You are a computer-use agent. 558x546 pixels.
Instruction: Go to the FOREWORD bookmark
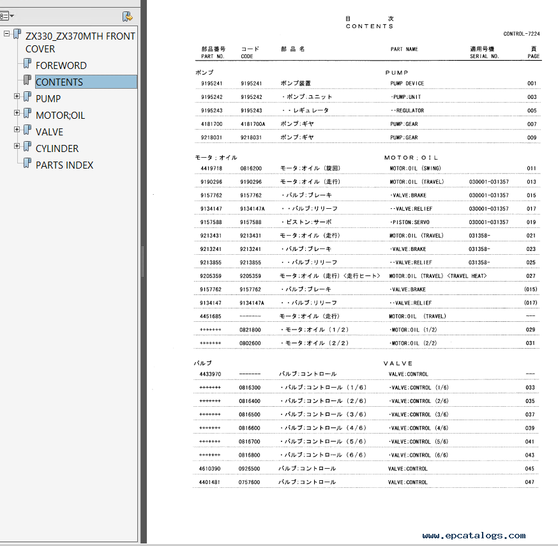coord(61,66)
